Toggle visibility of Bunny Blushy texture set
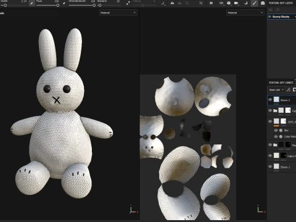 [269, 17]
